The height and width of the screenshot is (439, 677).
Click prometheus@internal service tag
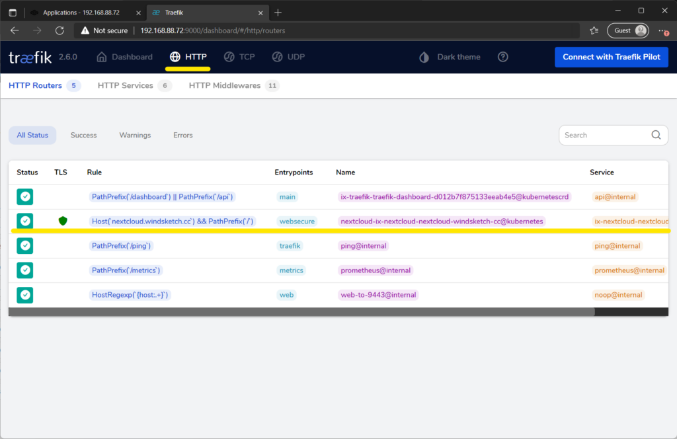pos(629,270)
